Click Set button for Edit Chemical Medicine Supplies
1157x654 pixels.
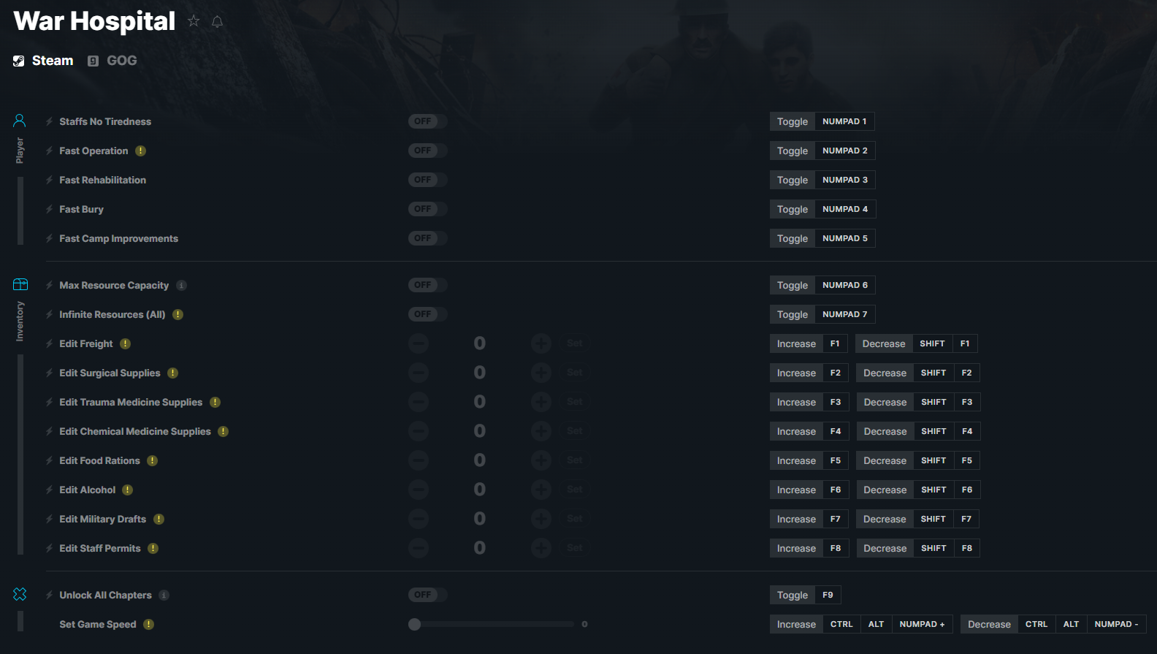tap(575, 431)
